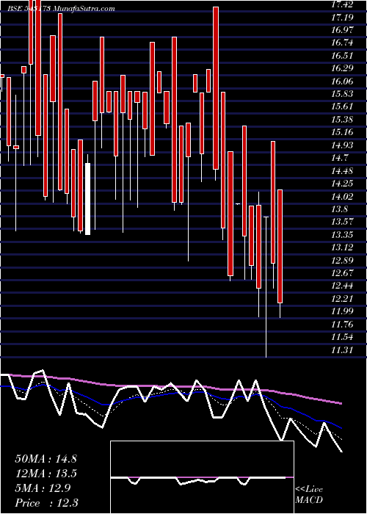Select the 13.12 price axis label
The height and width of the screenshot is (514, 367).
pyautogui.click(x=342, y=247)
